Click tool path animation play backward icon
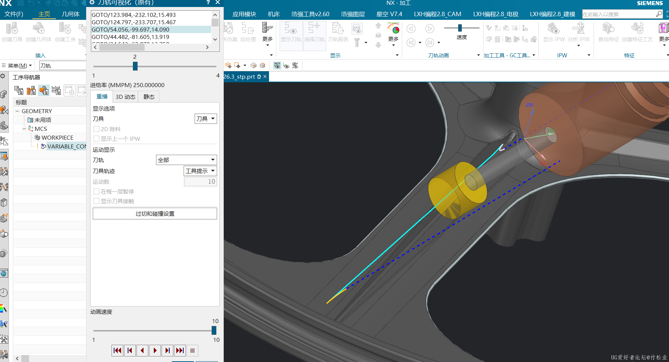 411,29
